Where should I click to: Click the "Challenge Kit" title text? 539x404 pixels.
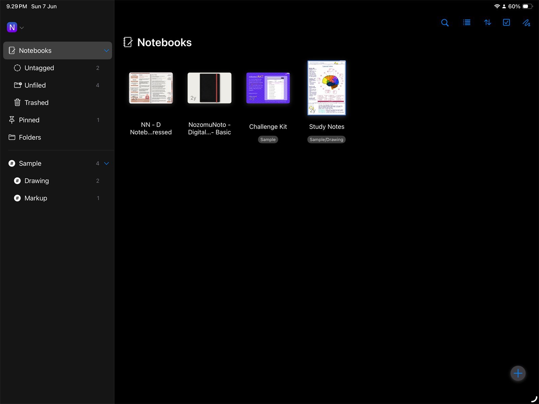[x=268, y=127]
